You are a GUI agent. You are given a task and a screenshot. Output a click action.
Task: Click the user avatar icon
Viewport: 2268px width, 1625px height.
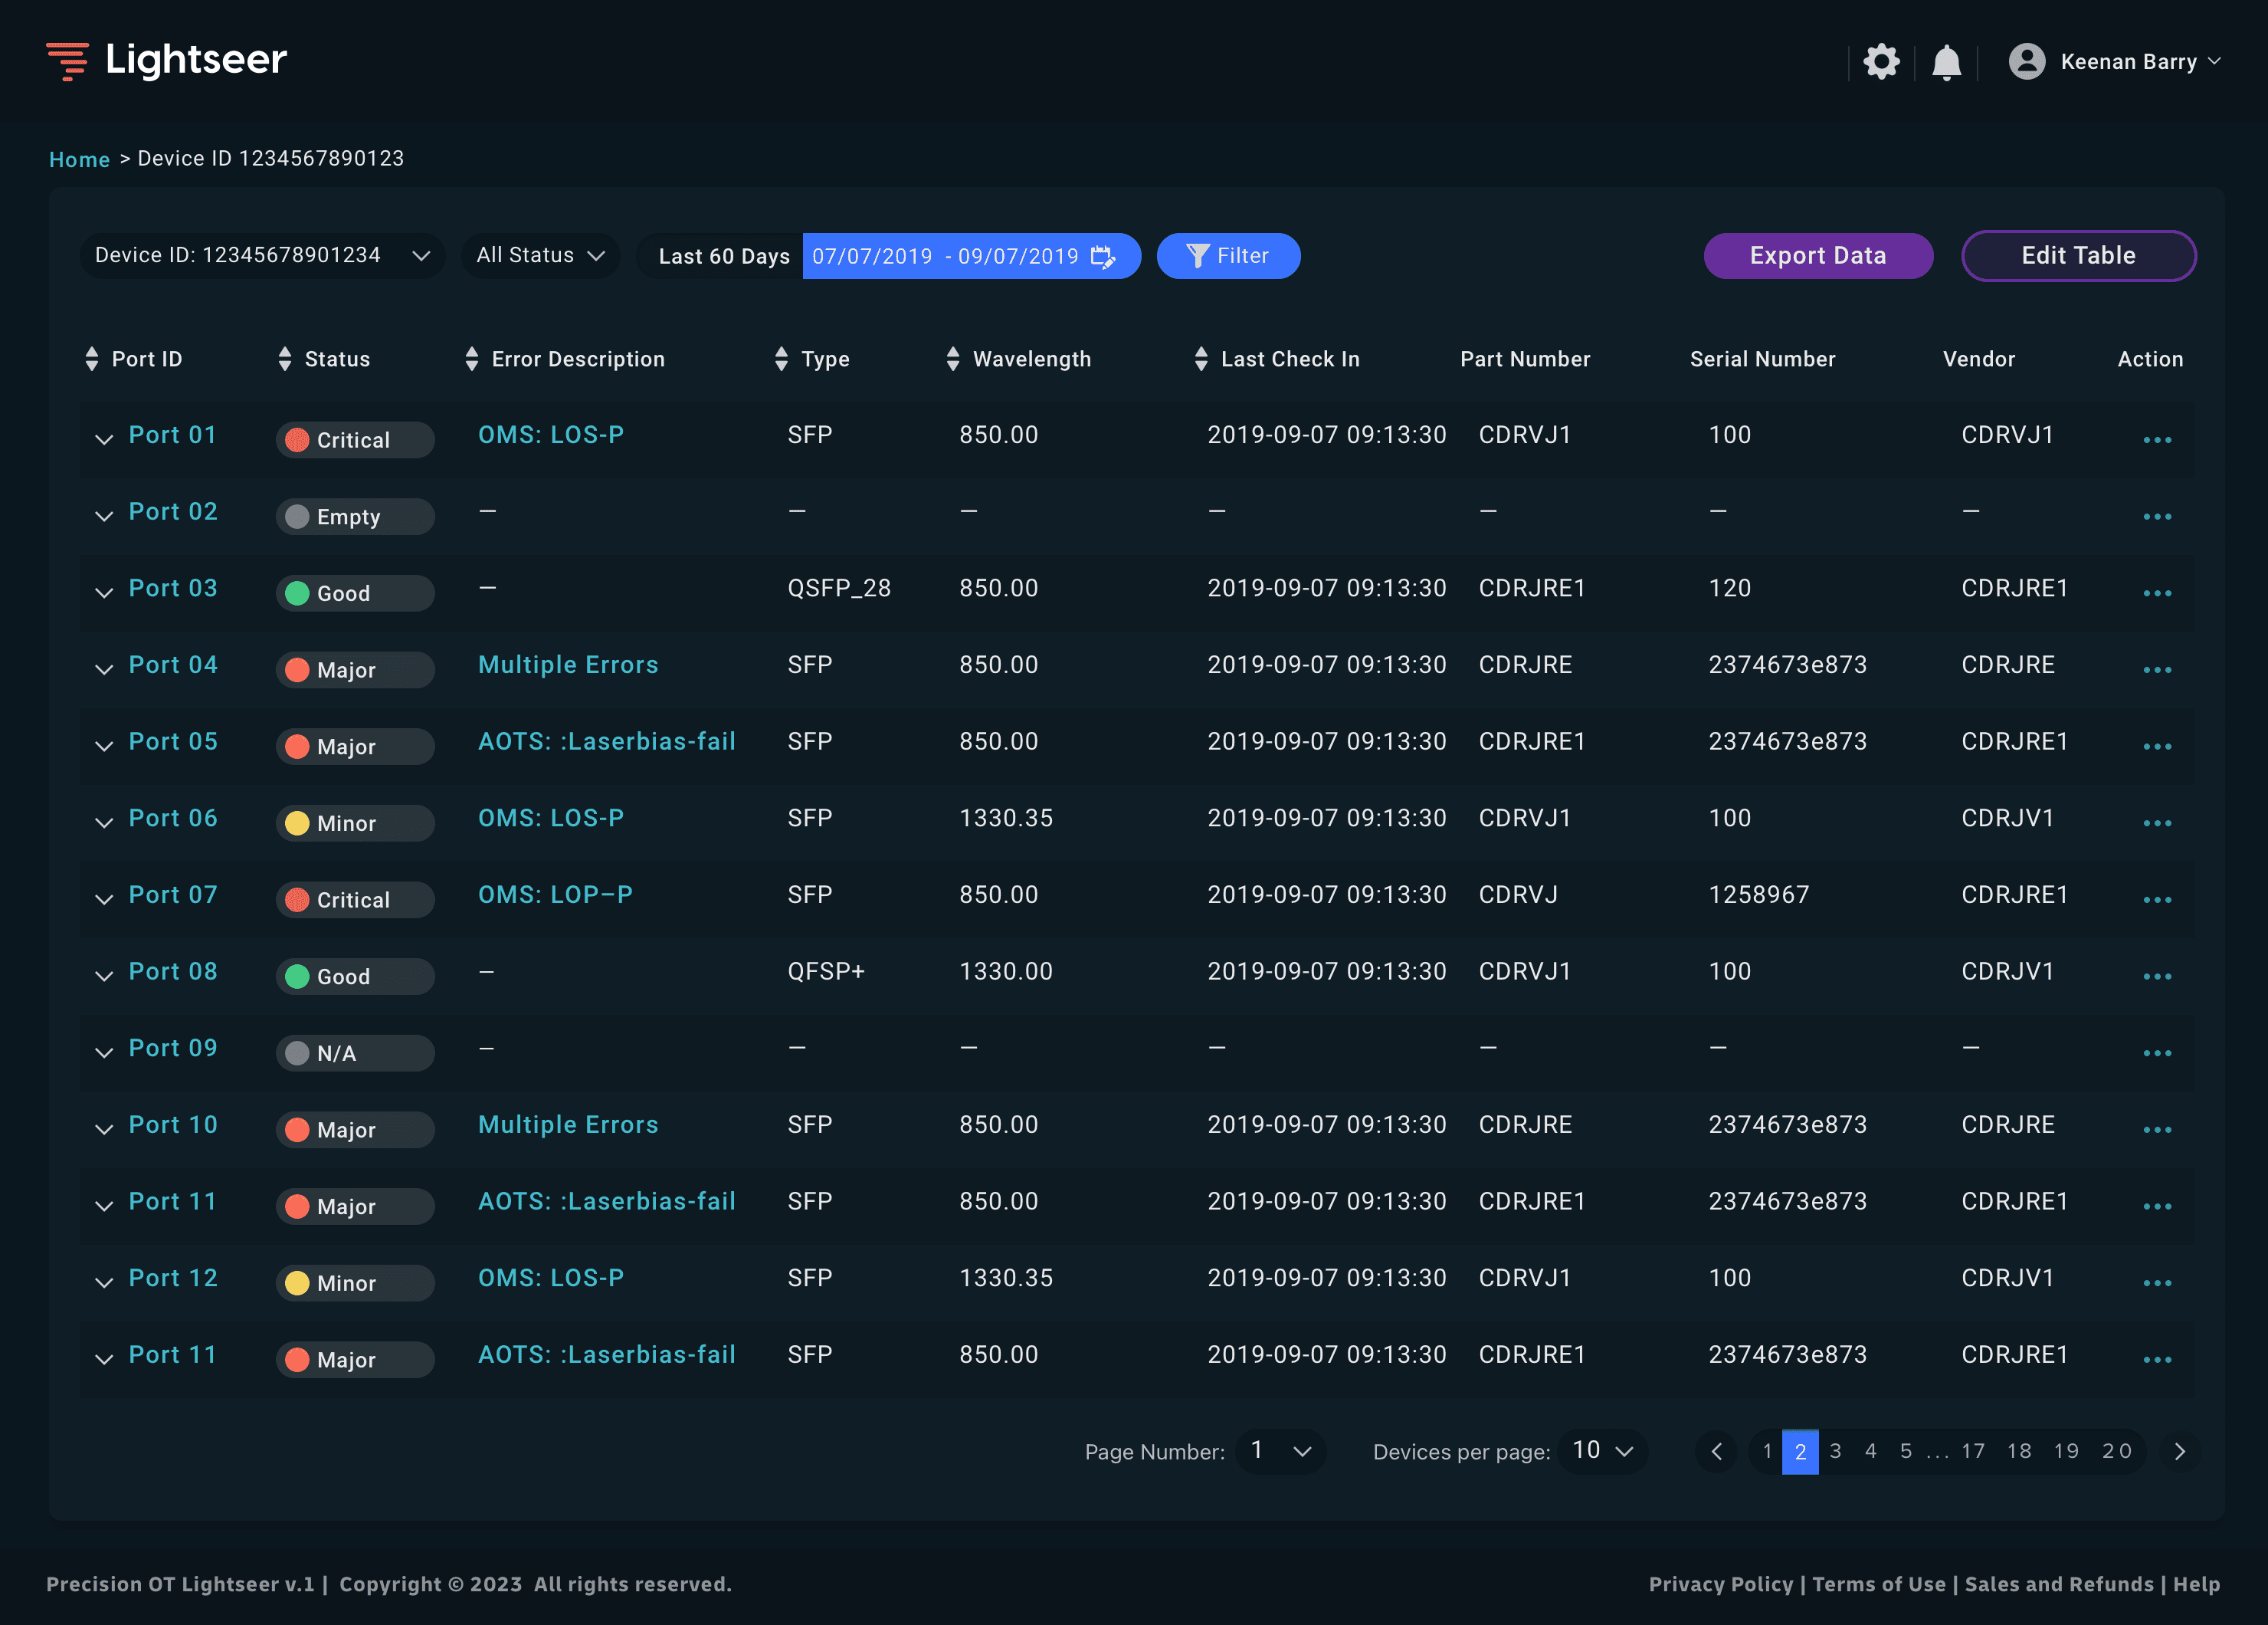[x=2026, y=62]
